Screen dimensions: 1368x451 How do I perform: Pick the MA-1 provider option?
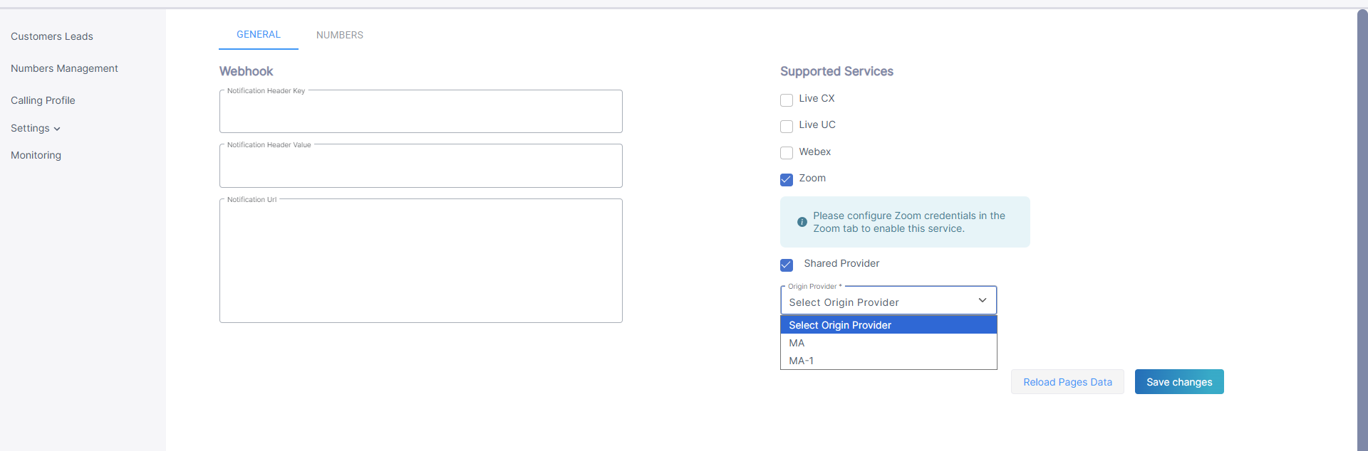pos(801,361)
